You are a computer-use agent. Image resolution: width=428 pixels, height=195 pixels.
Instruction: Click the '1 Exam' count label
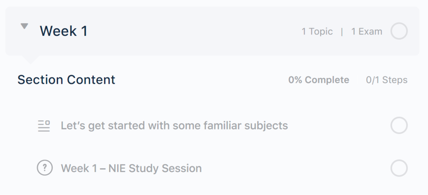pyautogui.click(x=366, y=32)
